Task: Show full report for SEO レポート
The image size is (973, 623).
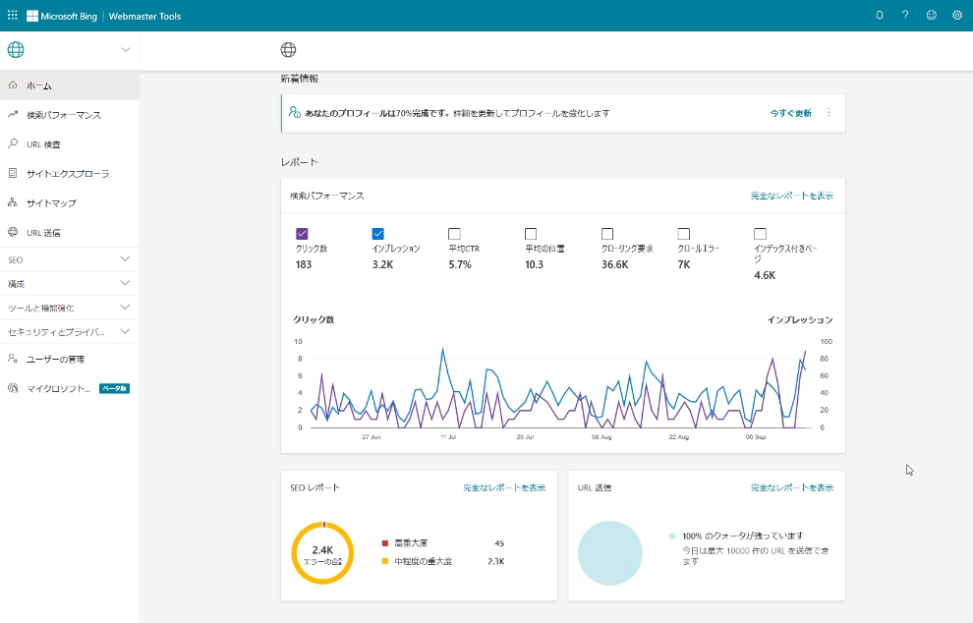Action: [504, 487]
